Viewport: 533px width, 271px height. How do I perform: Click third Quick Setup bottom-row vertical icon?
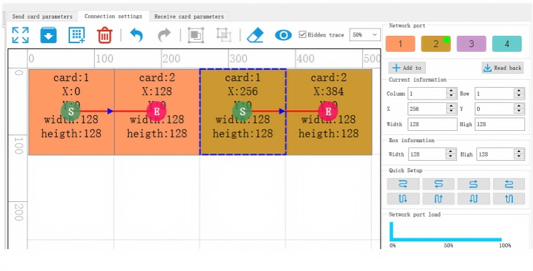(474, 199)
